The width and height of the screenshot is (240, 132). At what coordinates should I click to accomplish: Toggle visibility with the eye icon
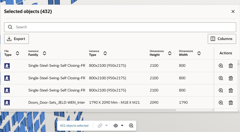pyautogui.click(x=116, y=126)
